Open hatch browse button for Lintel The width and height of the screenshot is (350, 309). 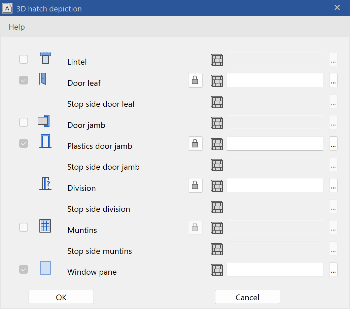click(x=333, y=59)
